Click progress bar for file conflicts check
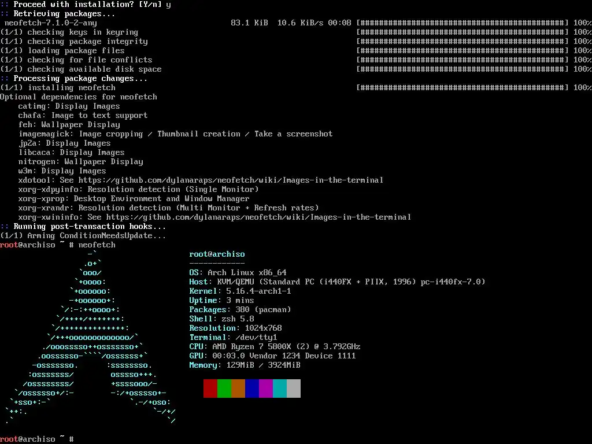The width and height of the screenshot is (592, 444). coord(462,60)
